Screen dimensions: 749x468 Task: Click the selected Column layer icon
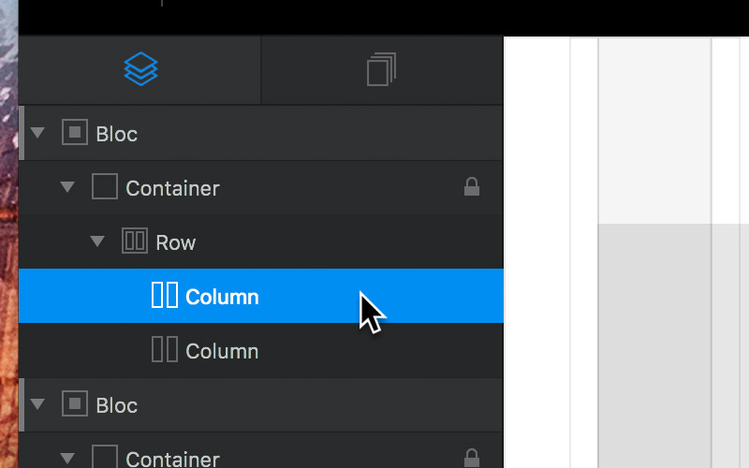[165, 295]
